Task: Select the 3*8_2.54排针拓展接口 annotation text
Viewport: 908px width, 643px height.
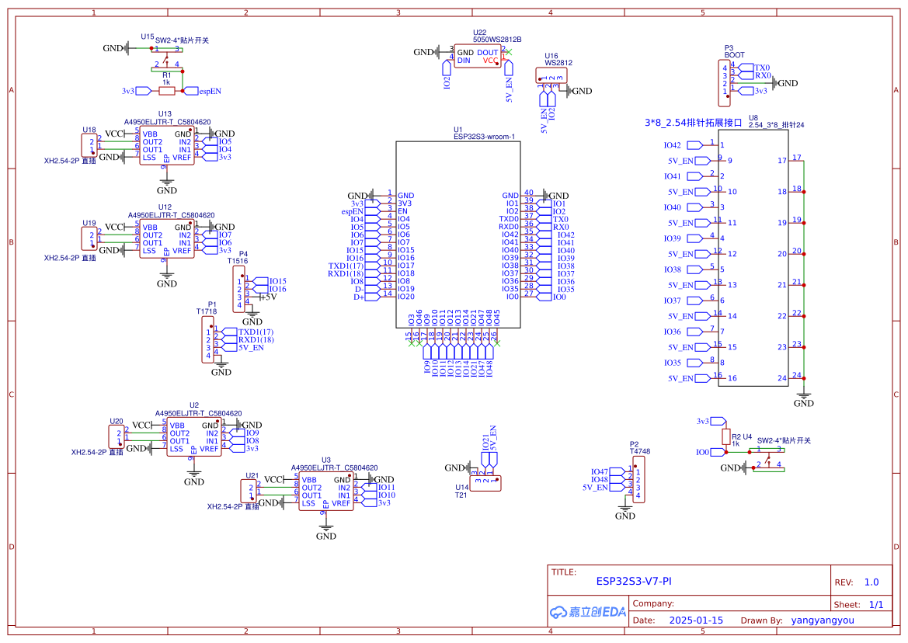Action: pos(693,123)
